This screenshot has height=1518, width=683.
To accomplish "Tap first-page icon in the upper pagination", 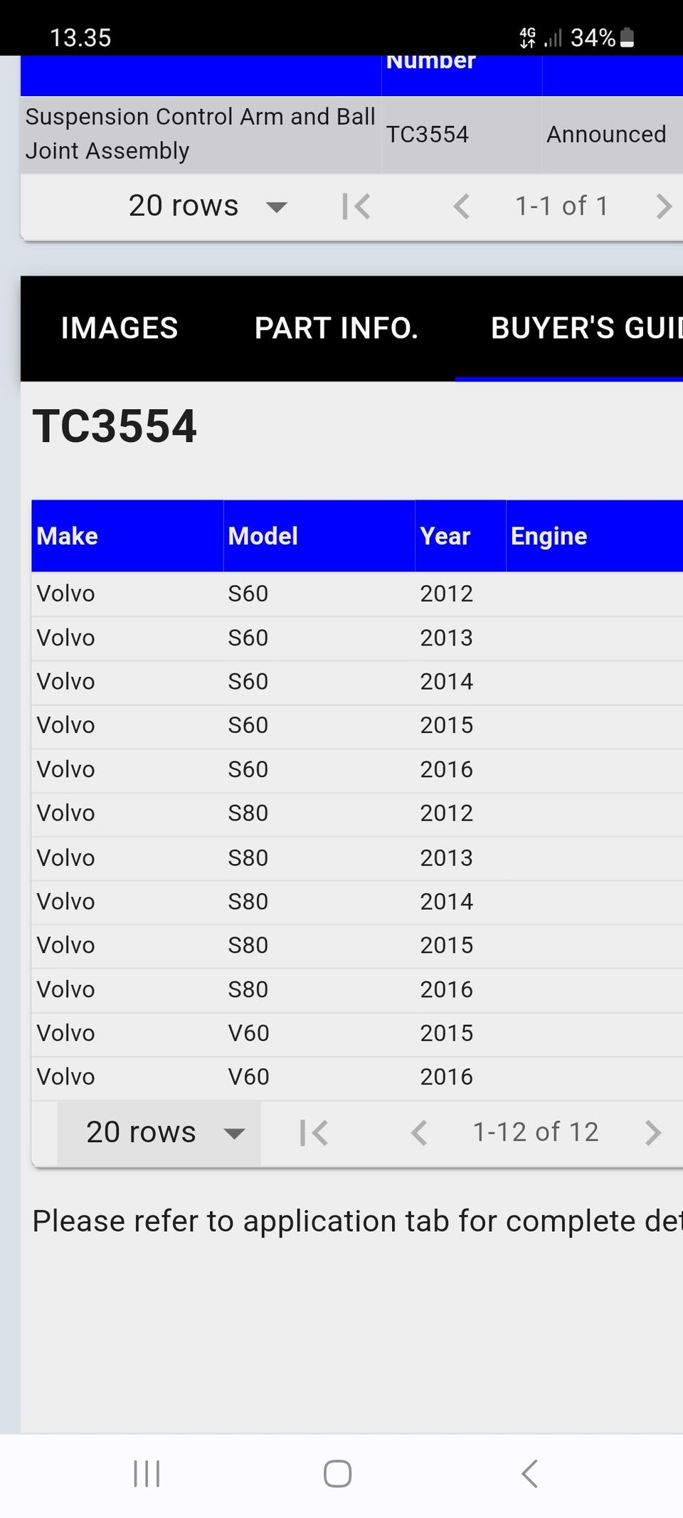I will click(x=356, y=207).
